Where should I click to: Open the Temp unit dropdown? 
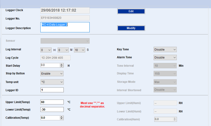point(52,82)
